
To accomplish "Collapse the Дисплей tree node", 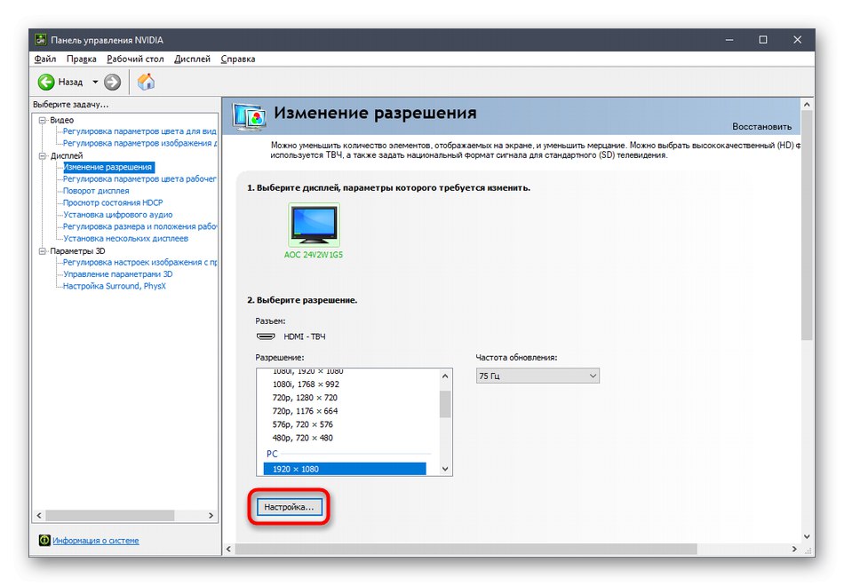I will coord(43,155).
